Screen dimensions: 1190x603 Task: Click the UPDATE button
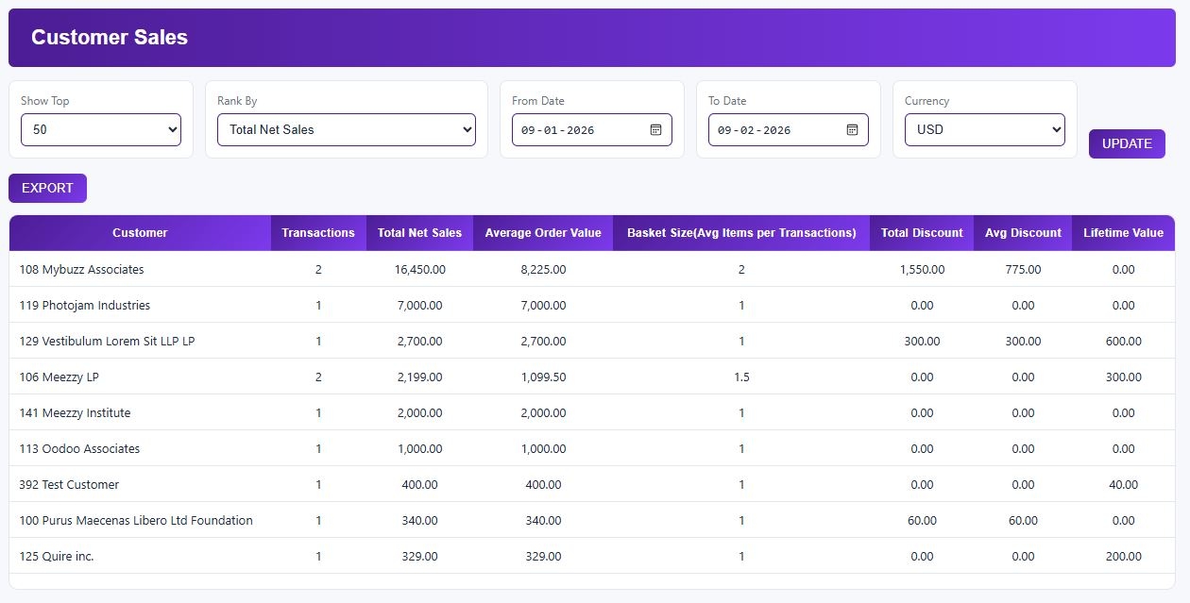[1126, 143]
